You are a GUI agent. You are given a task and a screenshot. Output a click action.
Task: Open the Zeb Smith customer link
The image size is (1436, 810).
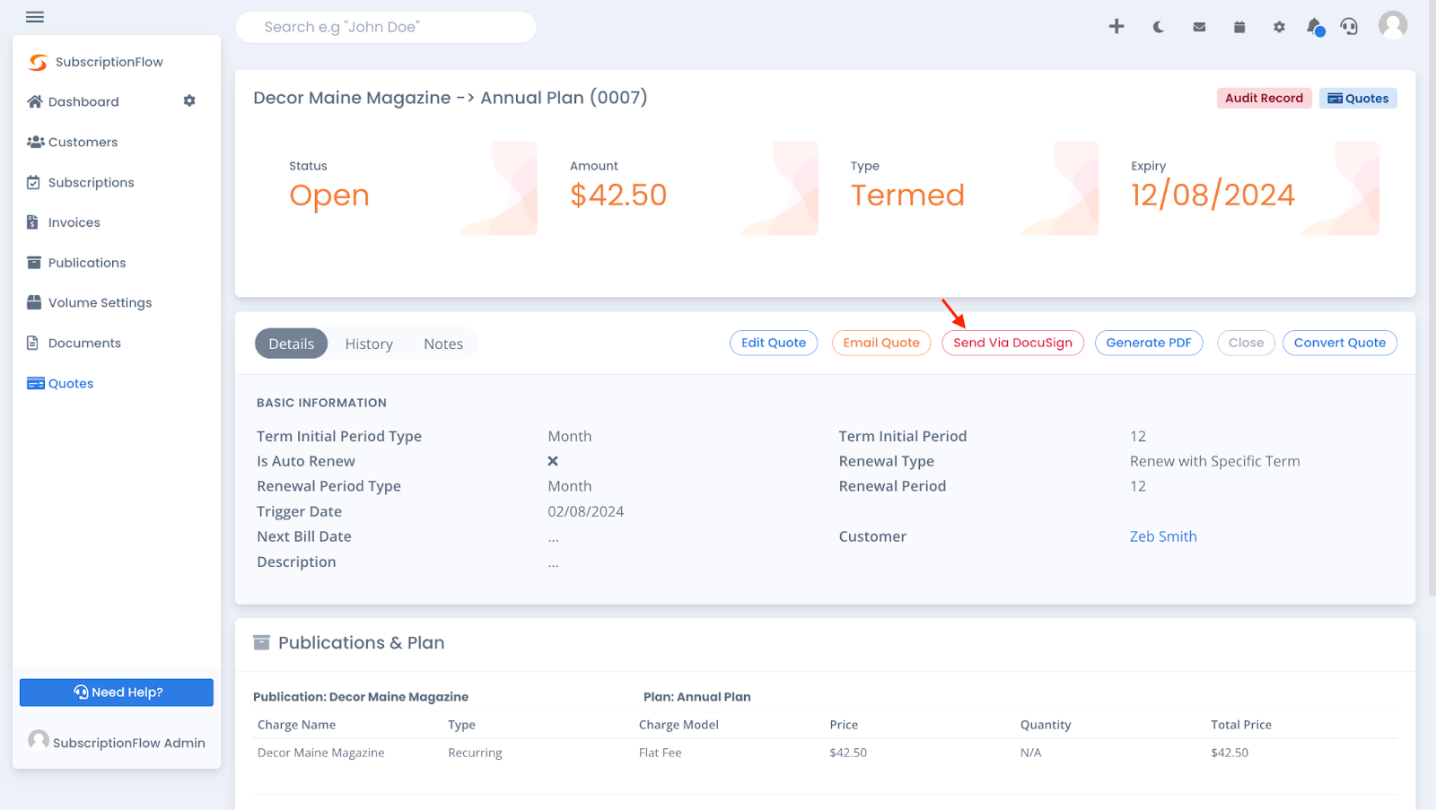click(x=1163, y=536)
